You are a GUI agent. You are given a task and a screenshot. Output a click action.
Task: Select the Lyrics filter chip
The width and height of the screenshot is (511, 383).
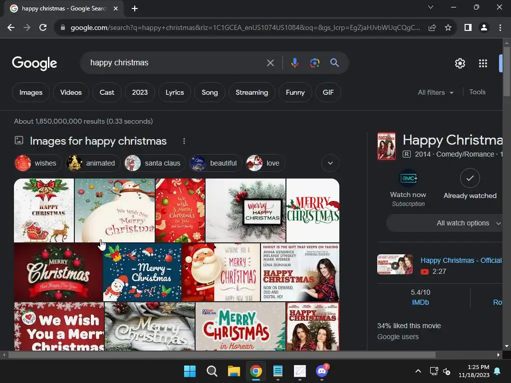(x=175, y=92)
